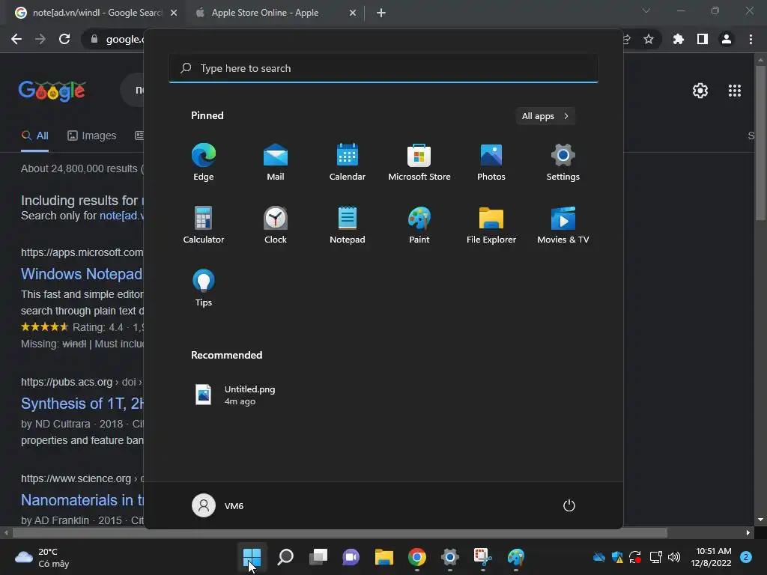Open the Synthesis of 1T result link

[82, 404]
